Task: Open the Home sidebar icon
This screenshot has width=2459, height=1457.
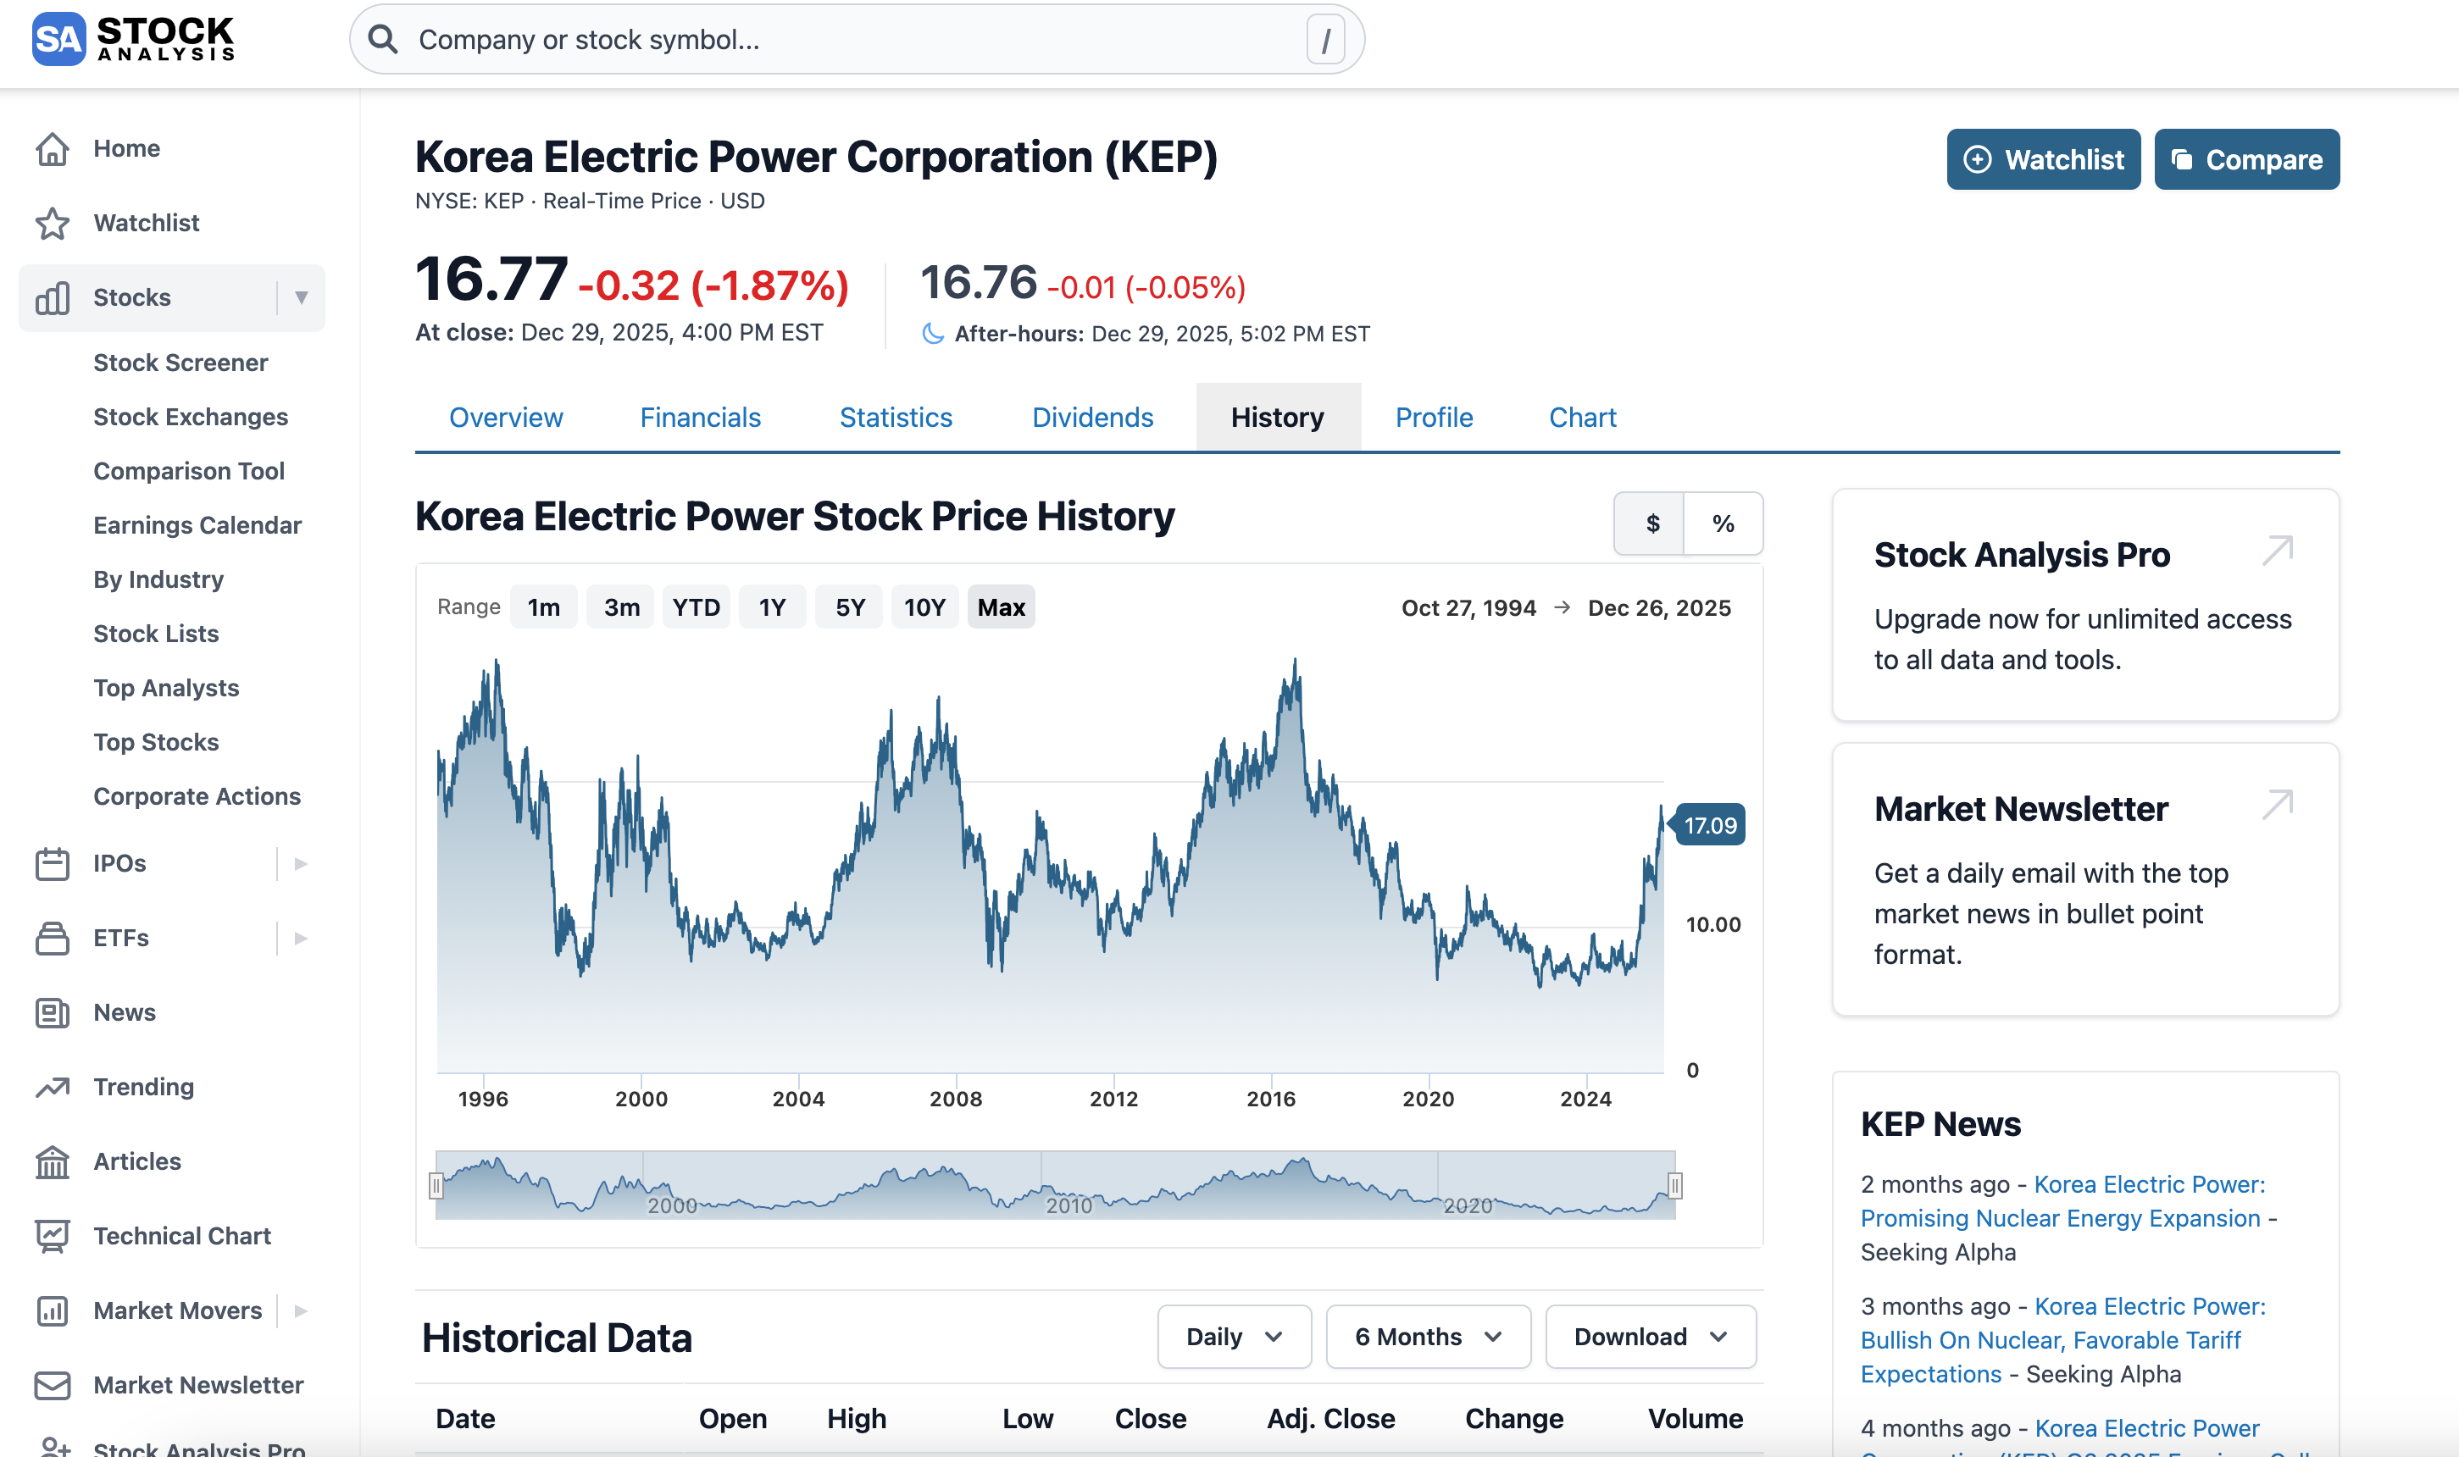Action: point(52,147)
